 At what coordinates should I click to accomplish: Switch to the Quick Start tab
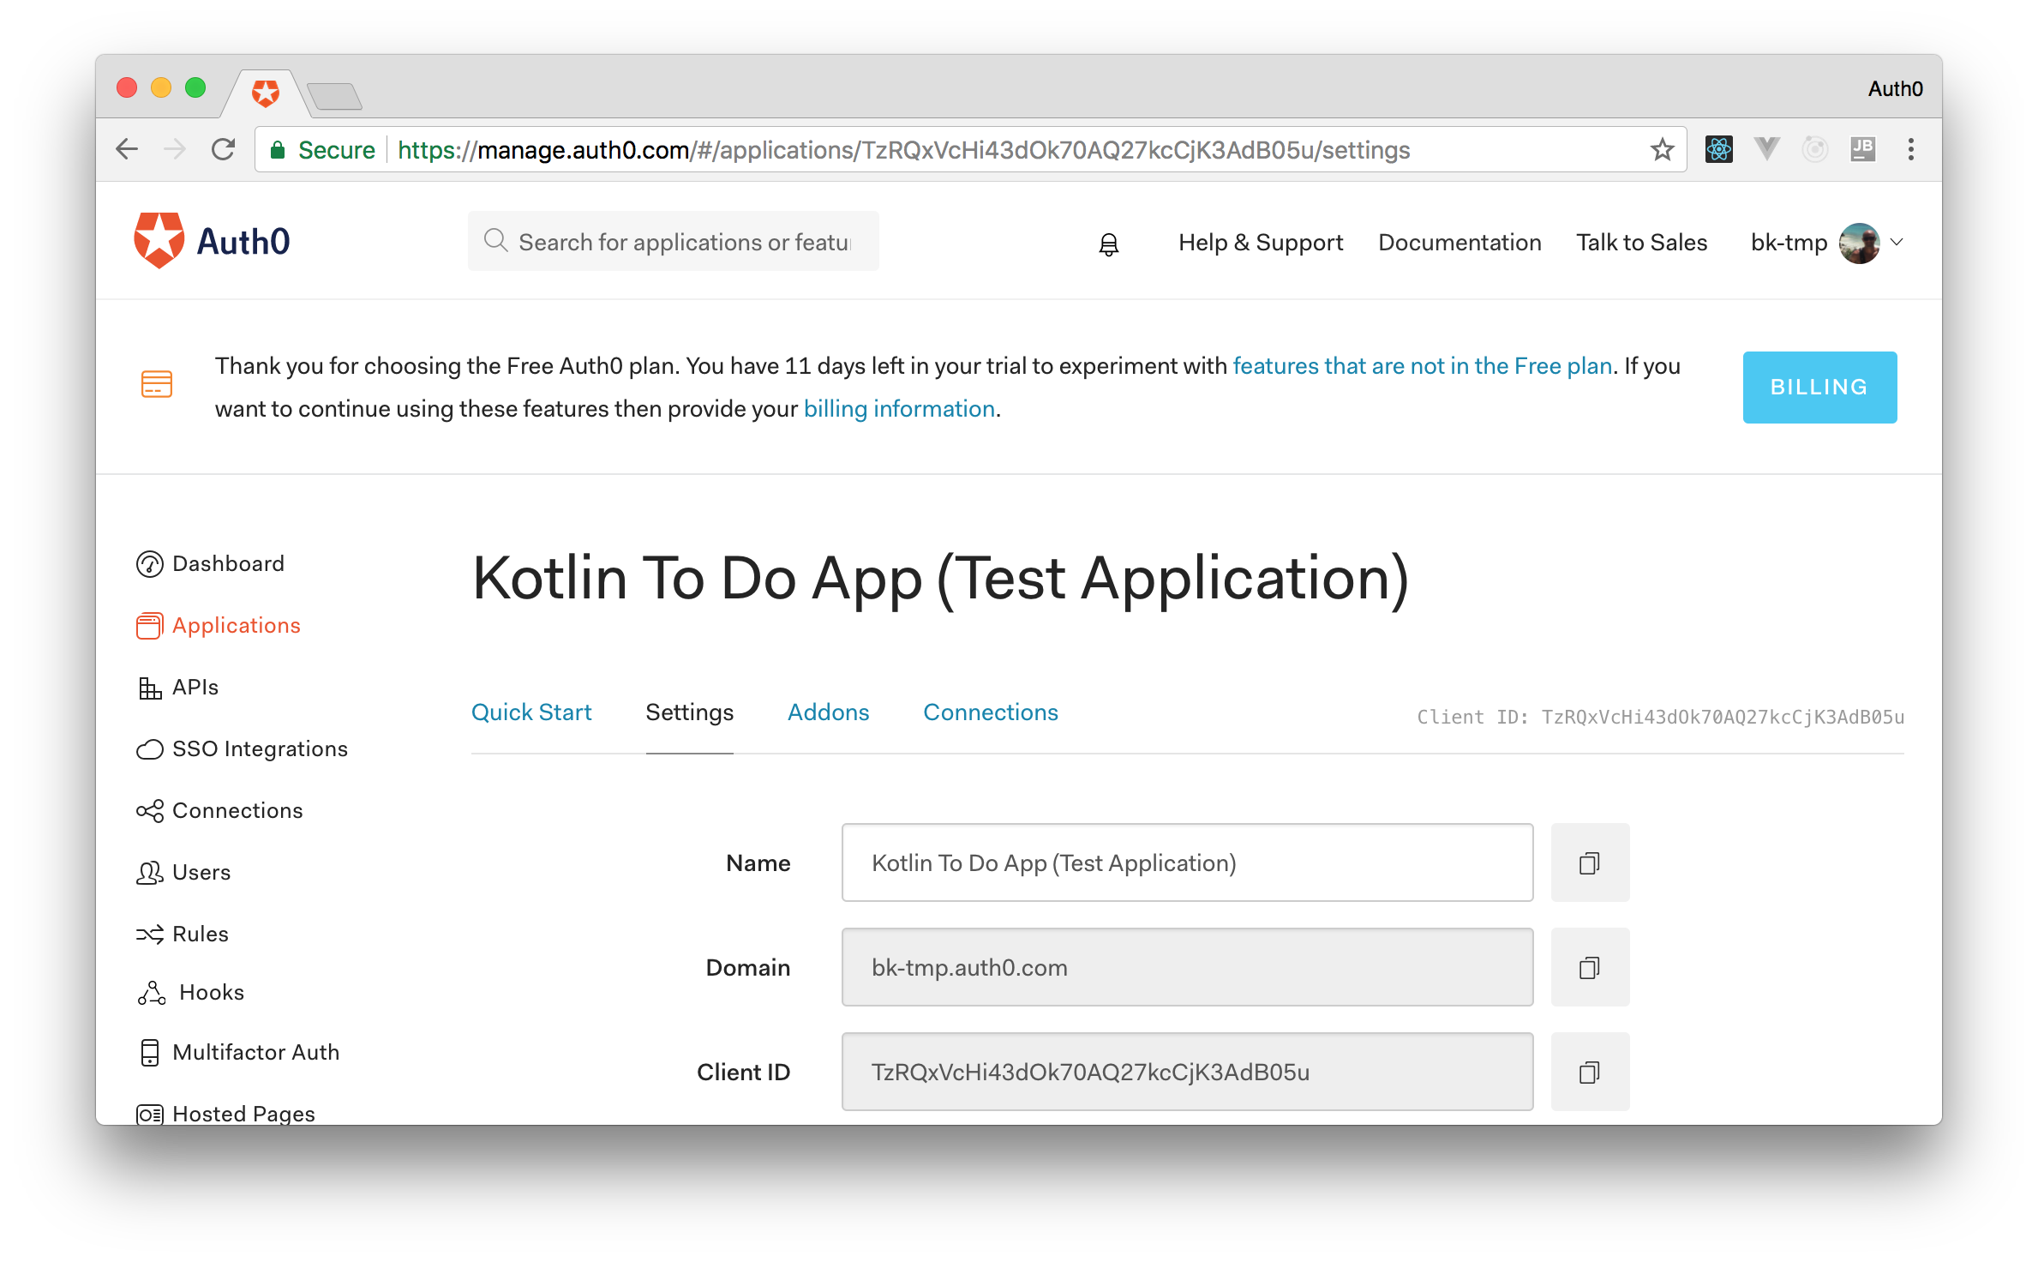point(531,712)
